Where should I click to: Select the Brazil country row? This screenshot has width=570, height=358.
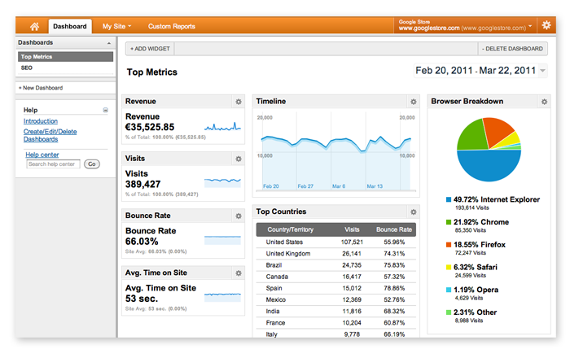click(x=335, y=265)
